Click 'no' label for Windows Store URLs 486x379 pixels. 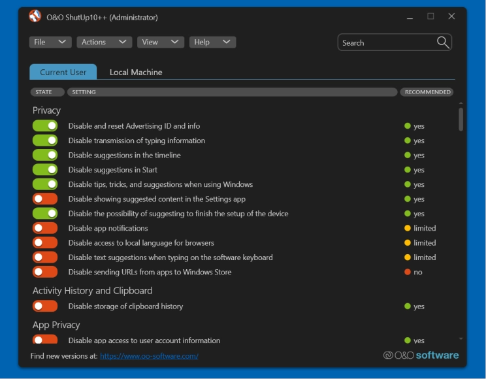pyautogui.click(x=418, y=272)
